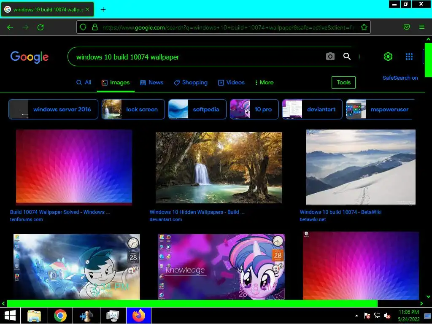Click the green horizontal scrollbar thumb
Screen dimensions: 432x324
click(192, 303)
